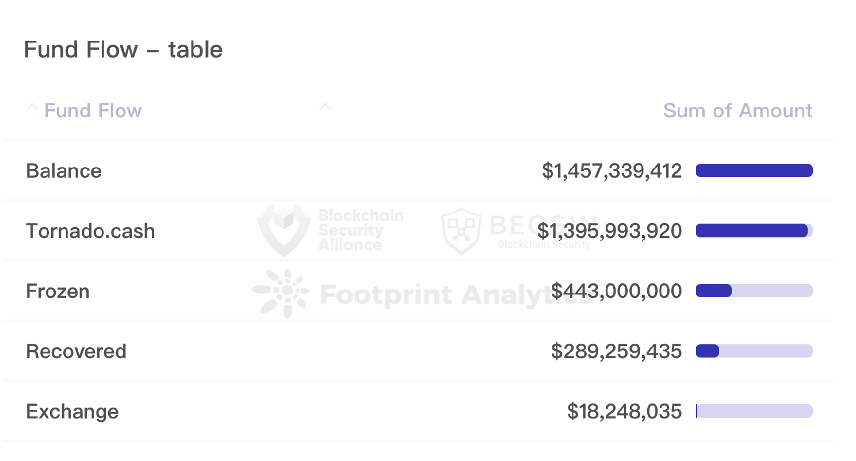Select the Recovered row label

[x=76, y=351]
